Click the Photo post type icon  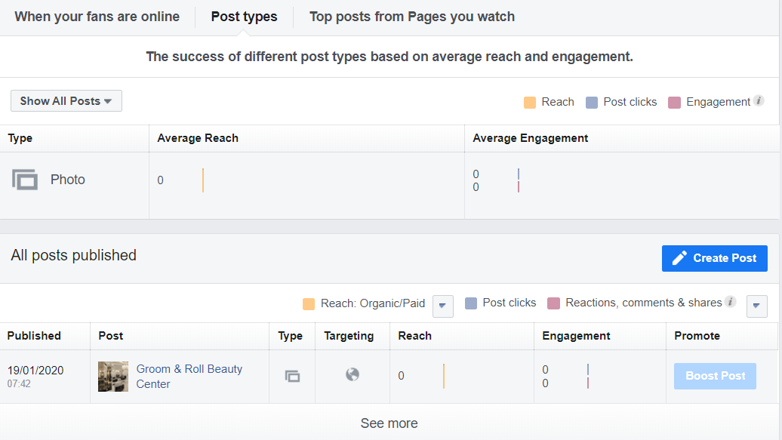25,180
